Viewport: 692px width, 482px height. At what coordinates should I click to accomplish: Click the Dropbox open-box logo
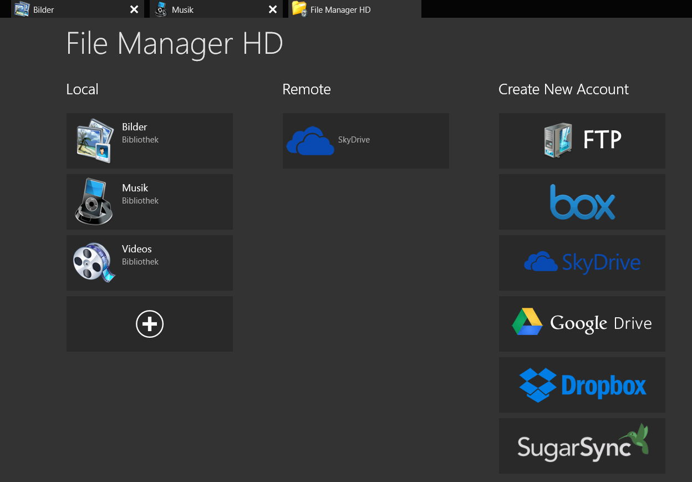[538, 385]
